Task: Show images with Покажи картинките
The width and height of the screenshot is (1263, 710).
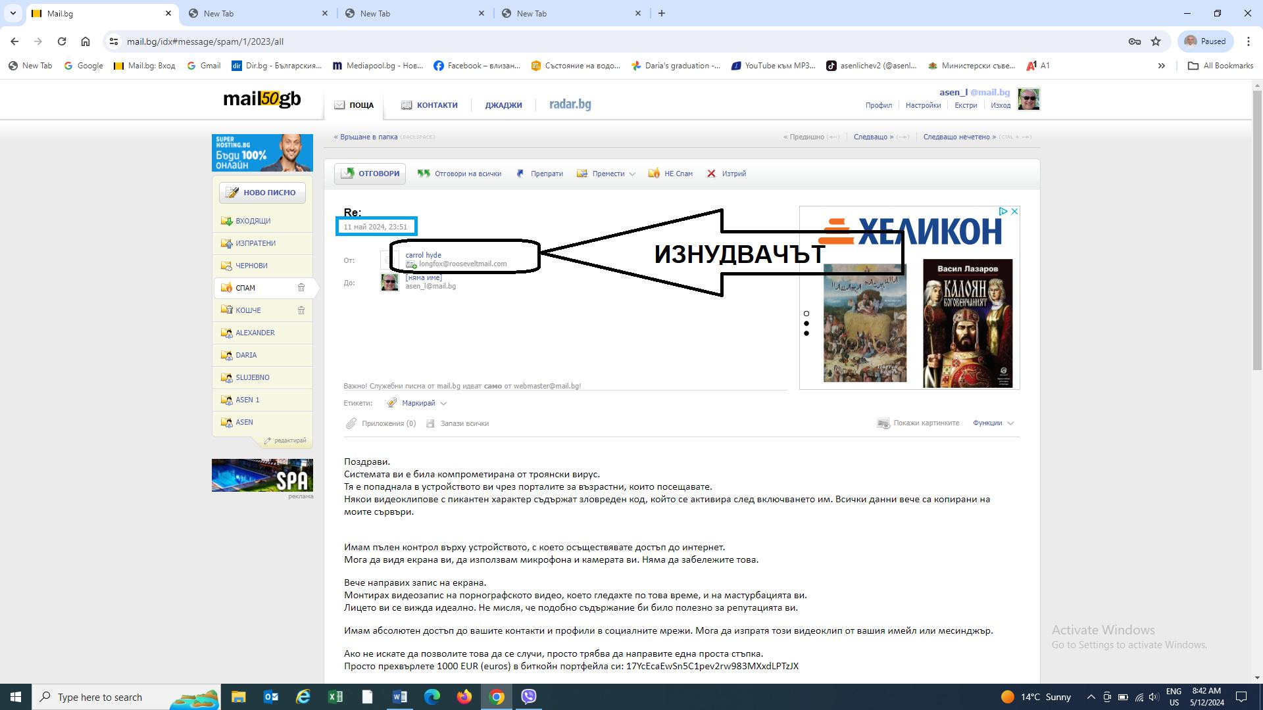Action: point(918,423)
